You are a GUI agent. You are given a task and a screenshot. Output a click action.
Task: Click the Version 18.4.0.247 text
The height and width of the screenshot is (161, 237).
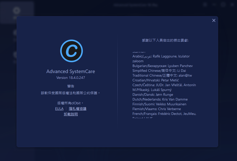[x=71, y=78]
